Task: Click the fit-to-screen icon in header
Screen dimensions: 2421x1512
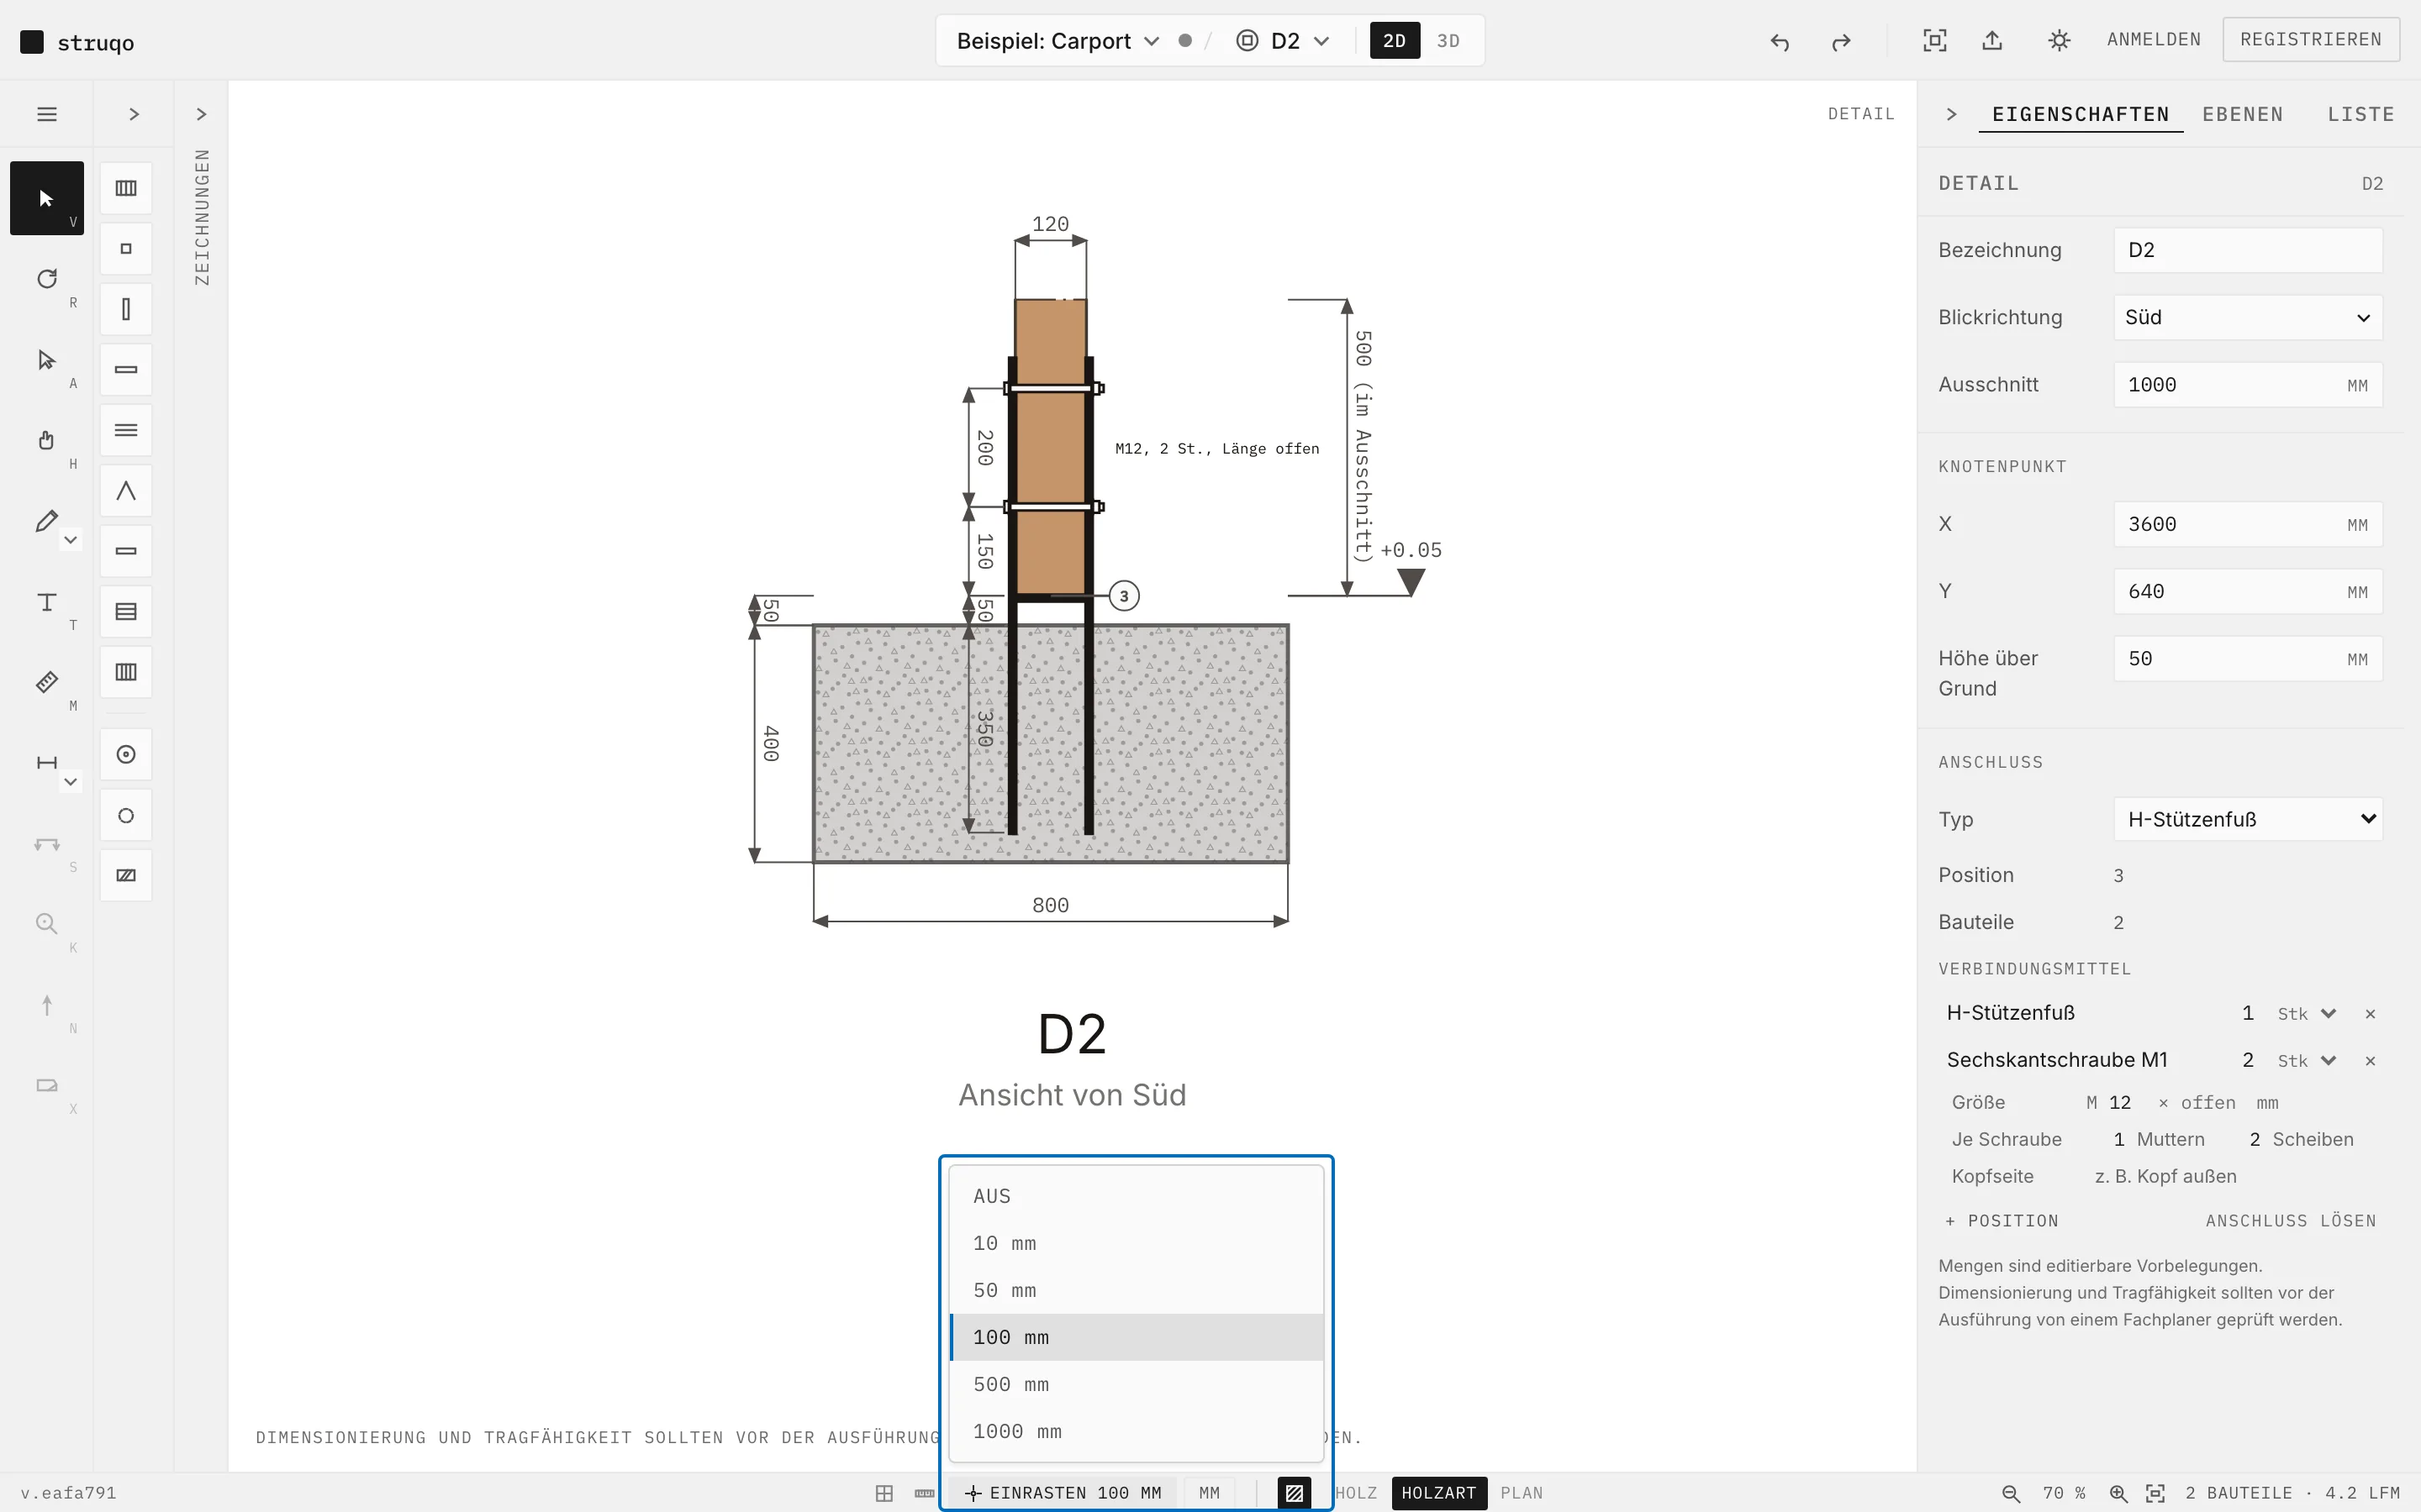Action: tap(1935, 40)
